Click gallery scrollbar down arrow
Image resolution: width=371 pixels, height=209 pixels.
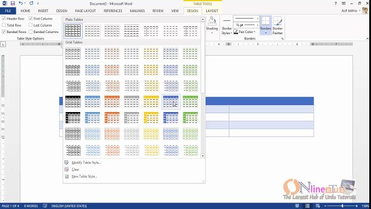coord(203,156)
